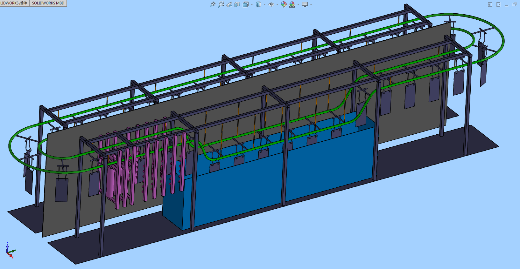Toggle the left panel collapse button
Viewport: 520px width, 269px height.
[x=490, y=4]
